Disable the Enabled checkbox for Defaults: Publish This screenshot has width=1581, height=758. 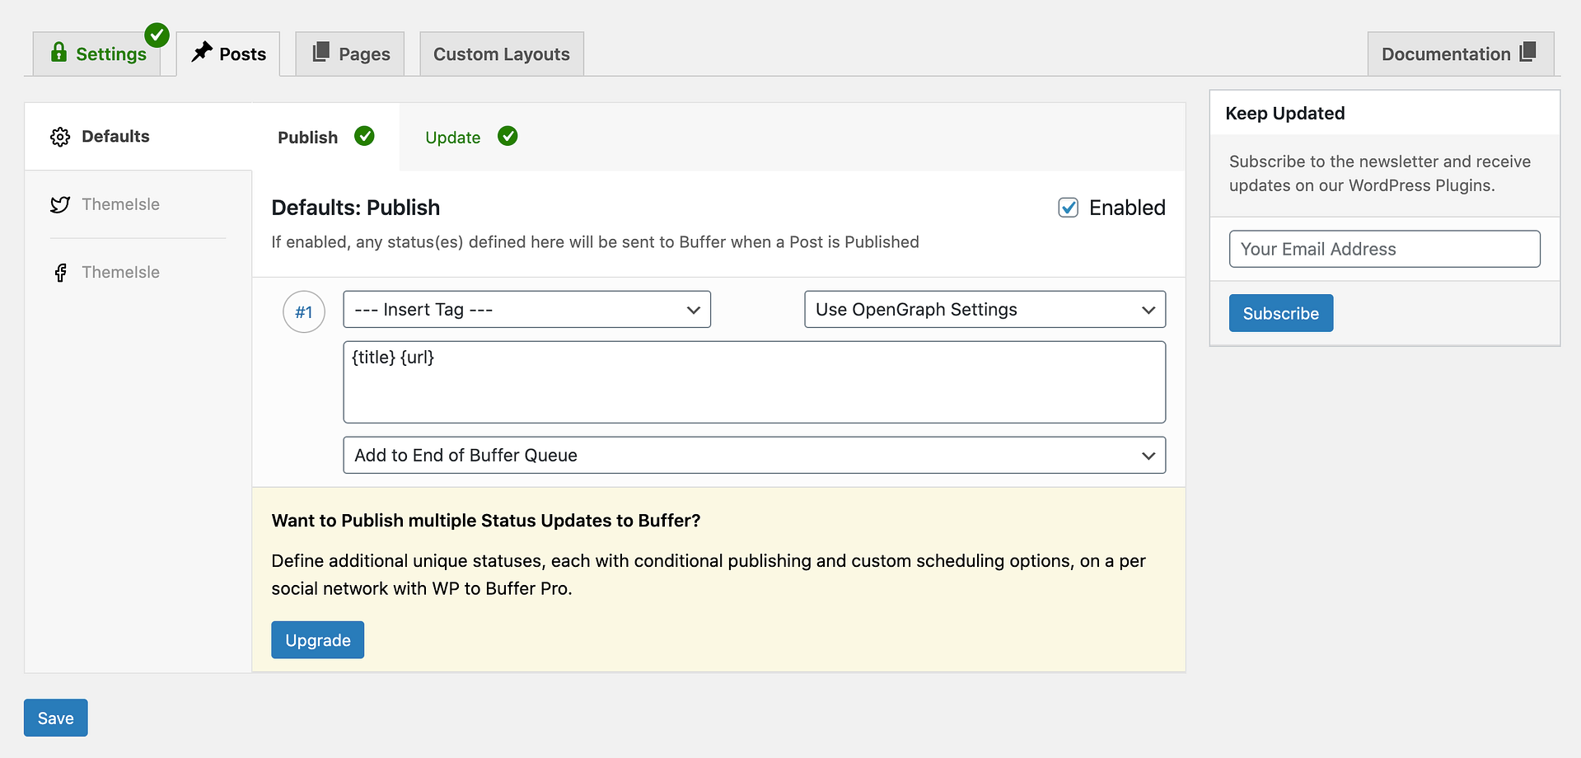pyautogui.click(x=1068, y=208)
